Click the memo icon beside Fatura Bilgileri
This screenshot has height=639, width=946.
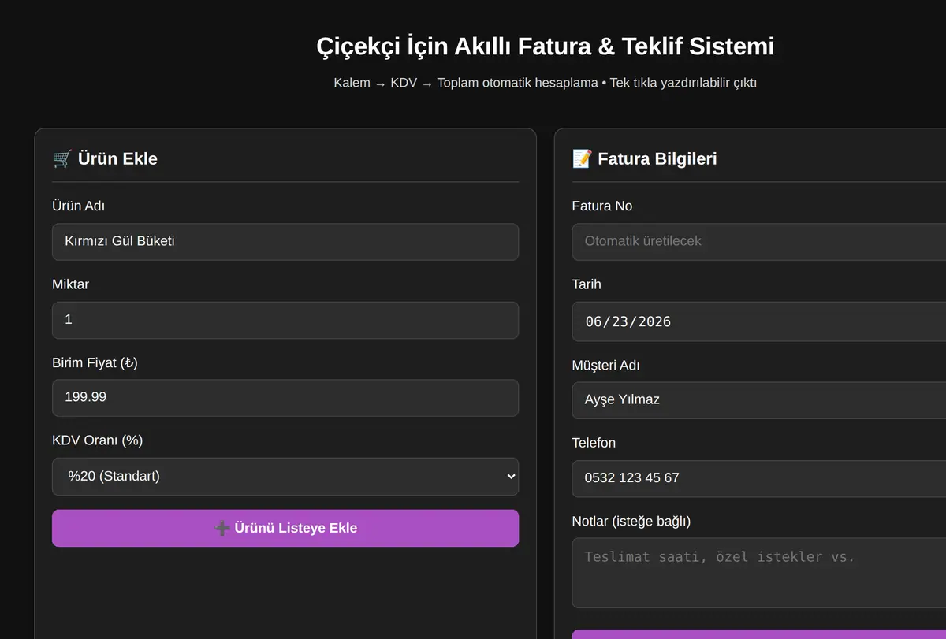tap(582, 159)
